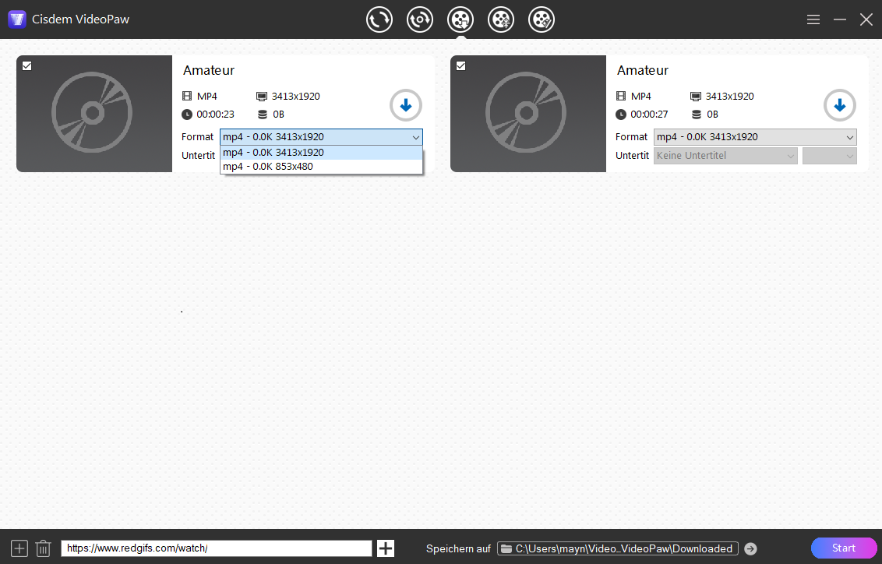Select the active Download film-reel tab icon
This screenshot has height=564, width=882.
tap(460, 19)
